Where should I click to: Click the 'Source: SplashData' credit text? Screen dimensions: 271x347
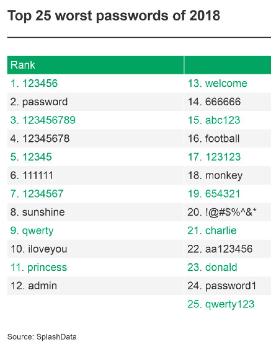click(42, 337)
